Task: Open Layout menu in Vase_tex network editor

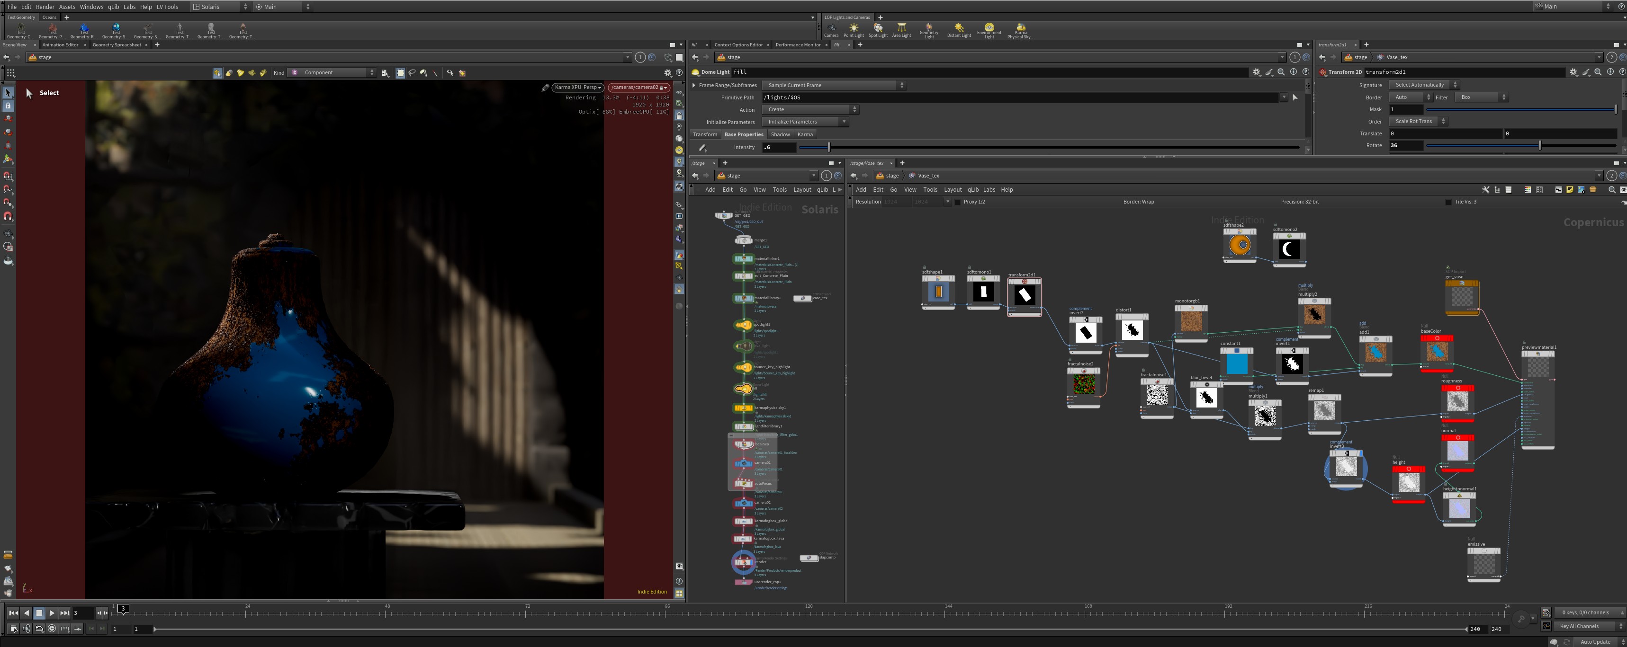Action: pos(953,190)
